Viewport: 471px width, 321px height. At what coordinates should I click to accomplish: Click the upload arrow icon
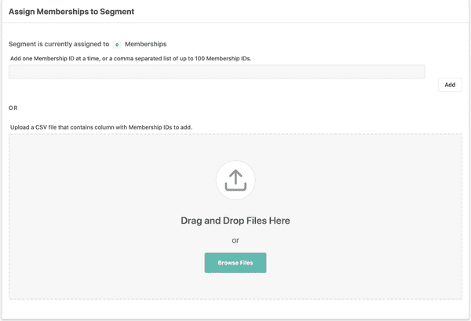[235, 181]
